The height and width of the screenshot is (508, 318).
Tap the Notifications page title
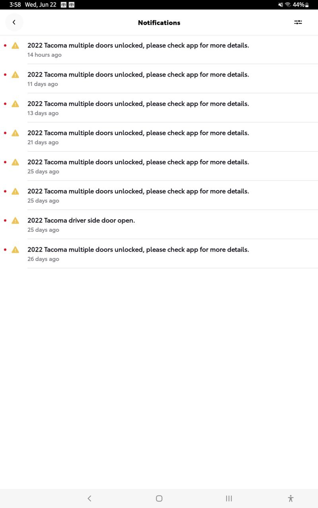[x=159, y=23]
